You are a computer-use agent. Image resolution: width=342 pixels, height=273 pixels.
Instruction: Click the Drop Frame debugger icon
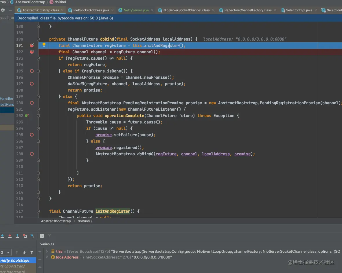(25, 236)
